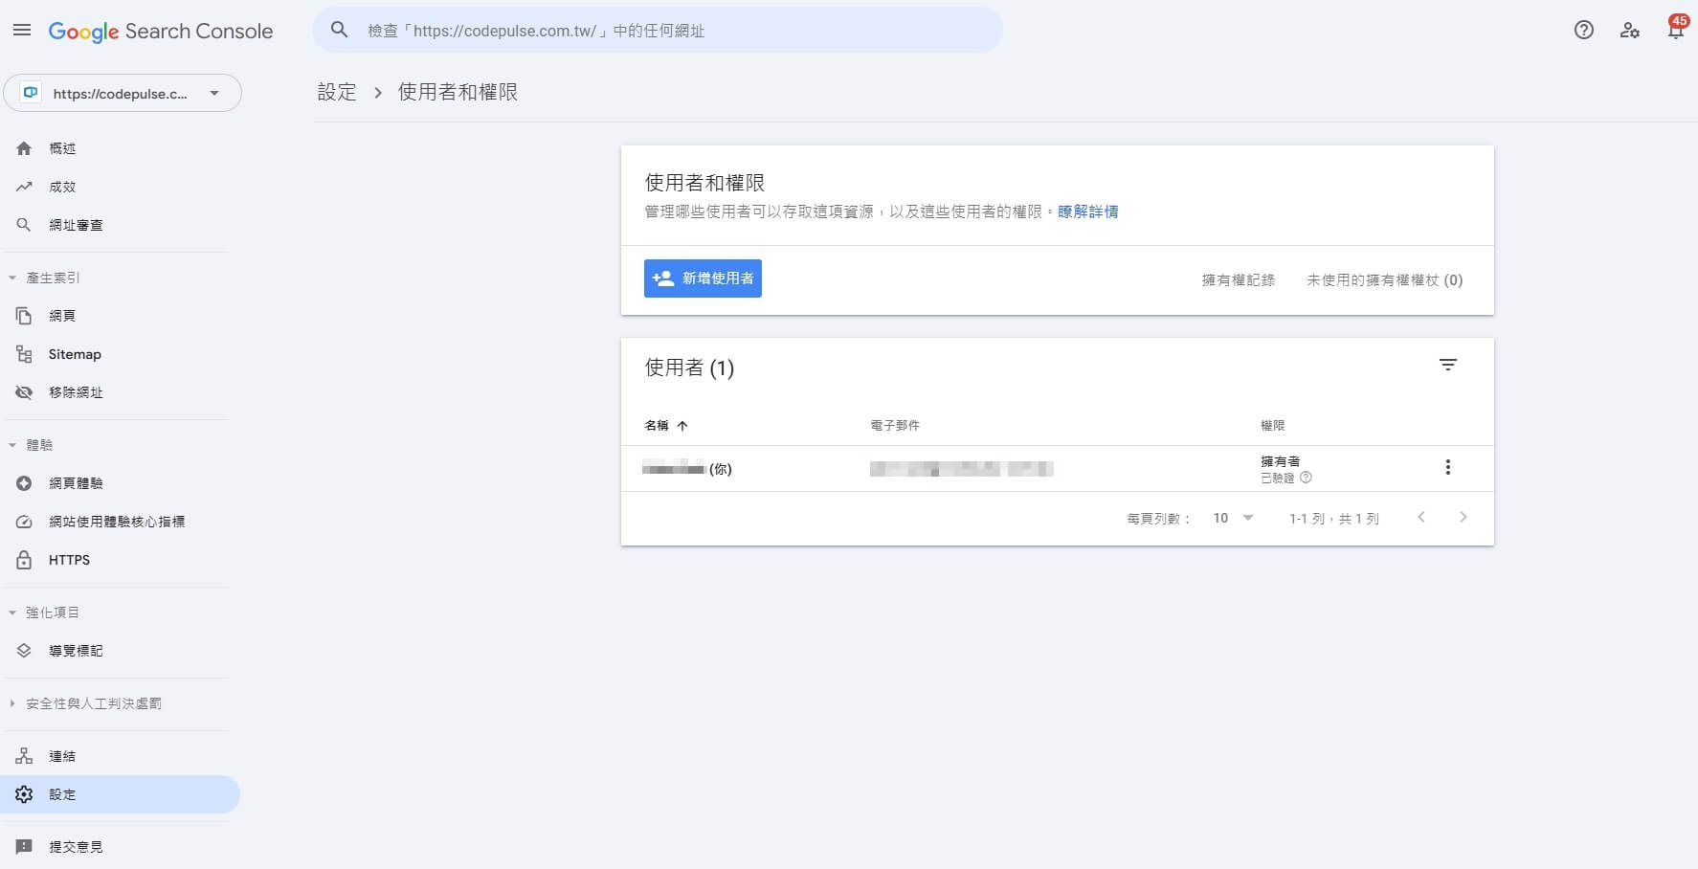Select Sitemap in the sidebar
This screenshot has width=1698, height=869.
pyautogui.click(x=75, y=354)
